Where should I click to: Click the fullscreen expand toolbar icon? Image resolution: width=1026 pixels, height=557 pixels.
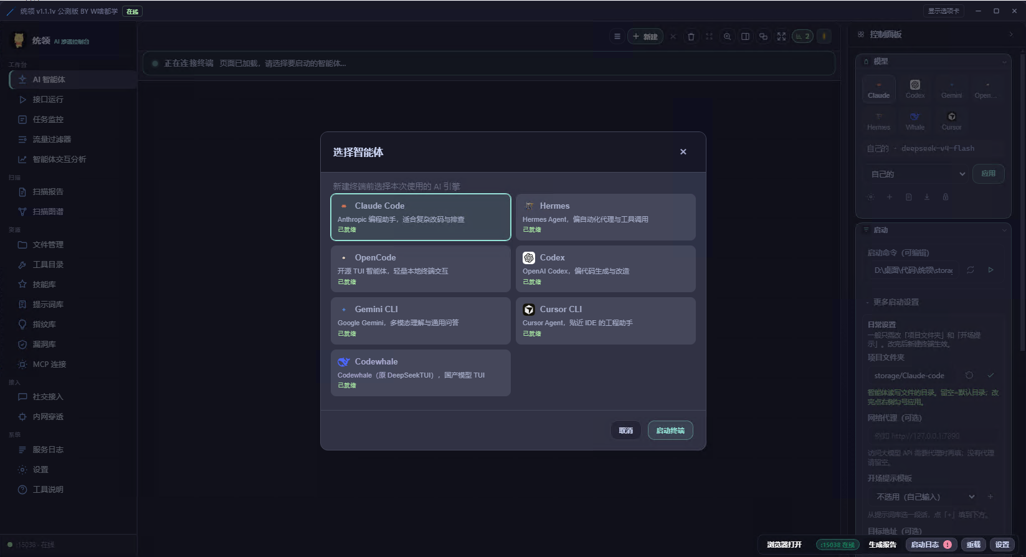(x=781, y=37)
